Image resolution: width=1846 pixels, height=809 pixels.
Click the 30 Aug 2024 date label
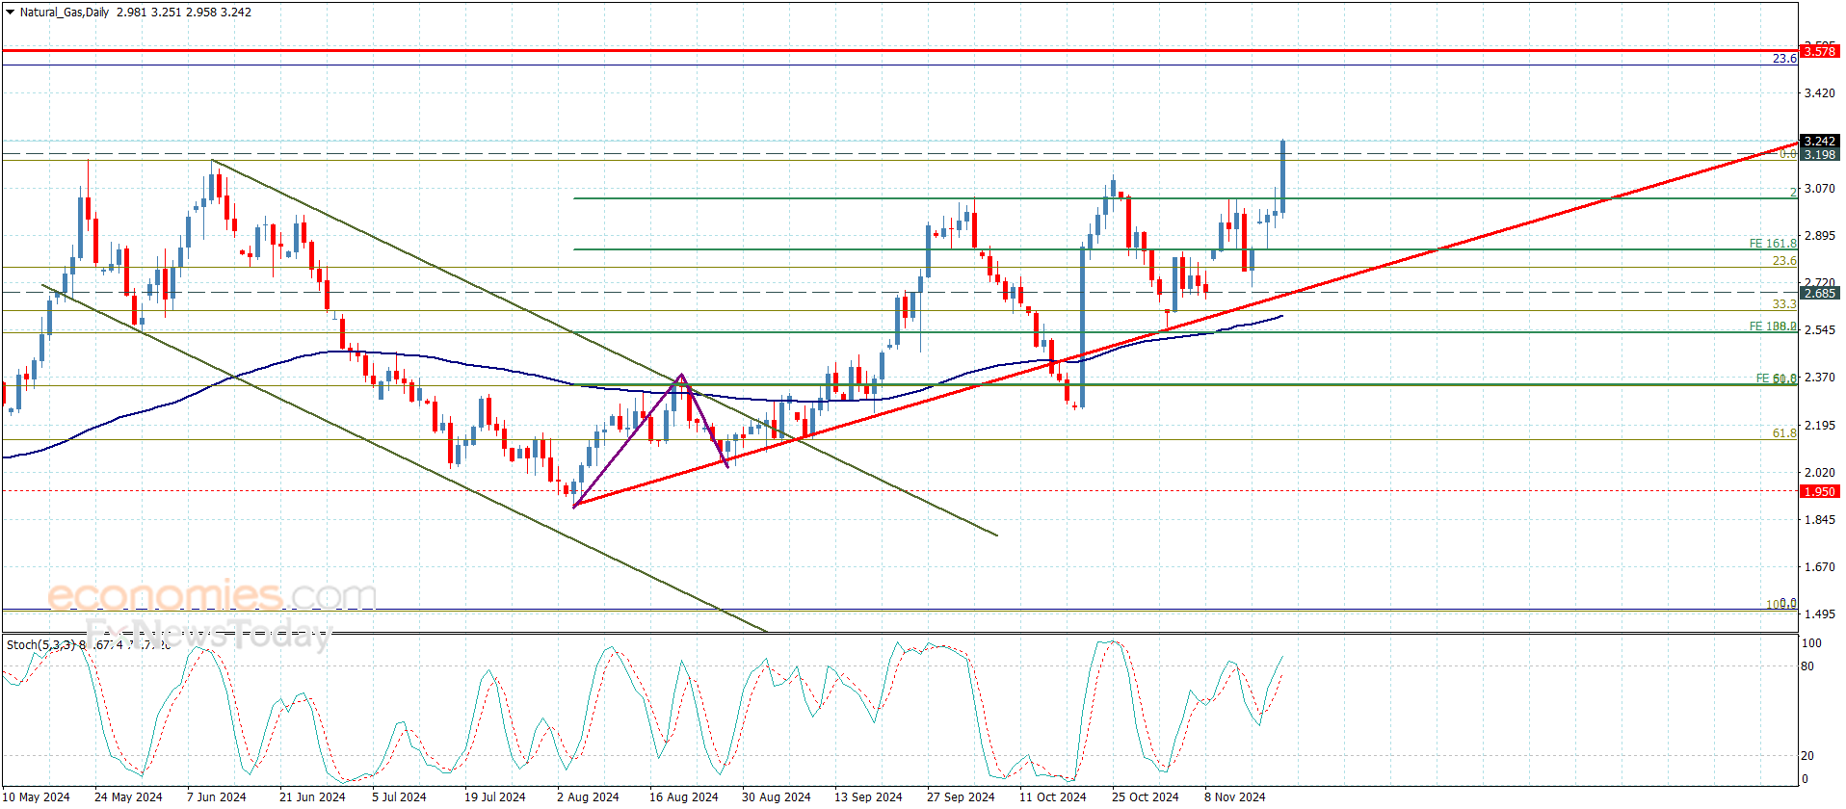point(776,796)
